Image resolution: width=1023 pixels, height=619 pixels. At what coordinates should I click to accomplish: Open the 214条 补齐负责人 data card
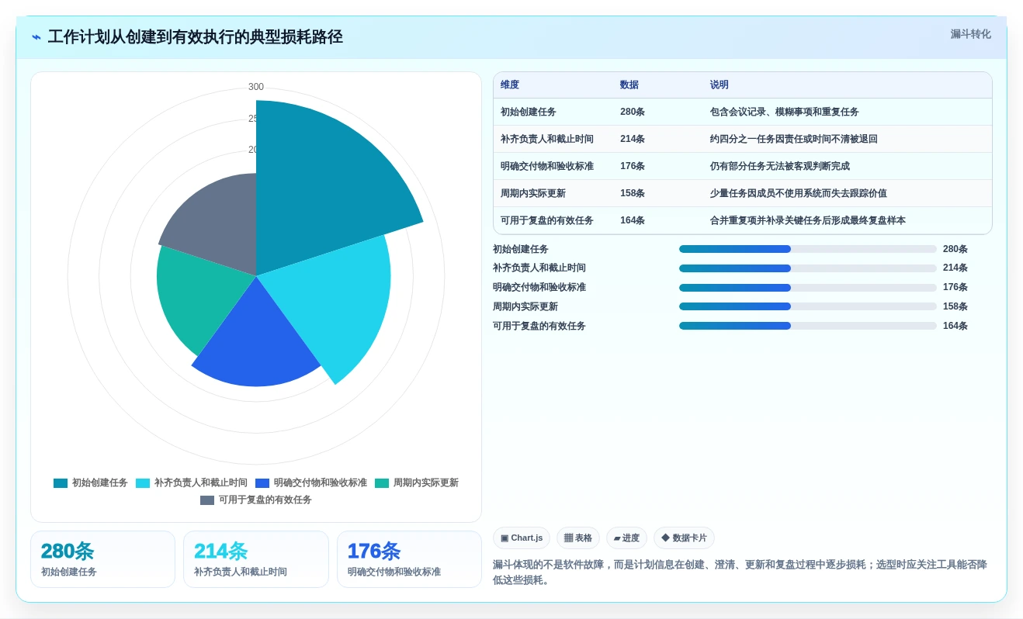click(x=256, y=559)
